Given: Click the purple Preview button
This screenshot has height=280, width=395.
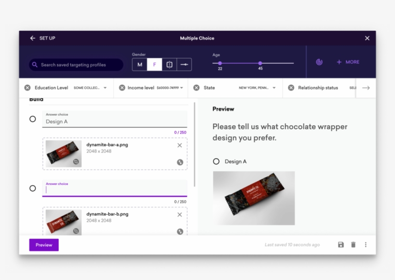Looking at the screenshot, I should click(x=44, y=245).
